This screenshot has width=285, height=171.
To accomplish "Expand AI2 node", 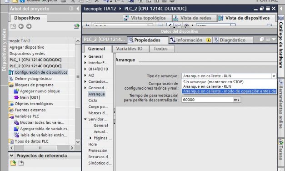I will point(85,75).
